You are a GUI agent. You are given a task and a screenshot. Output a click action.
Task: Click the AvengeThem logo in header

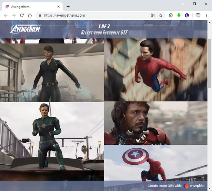26,29
